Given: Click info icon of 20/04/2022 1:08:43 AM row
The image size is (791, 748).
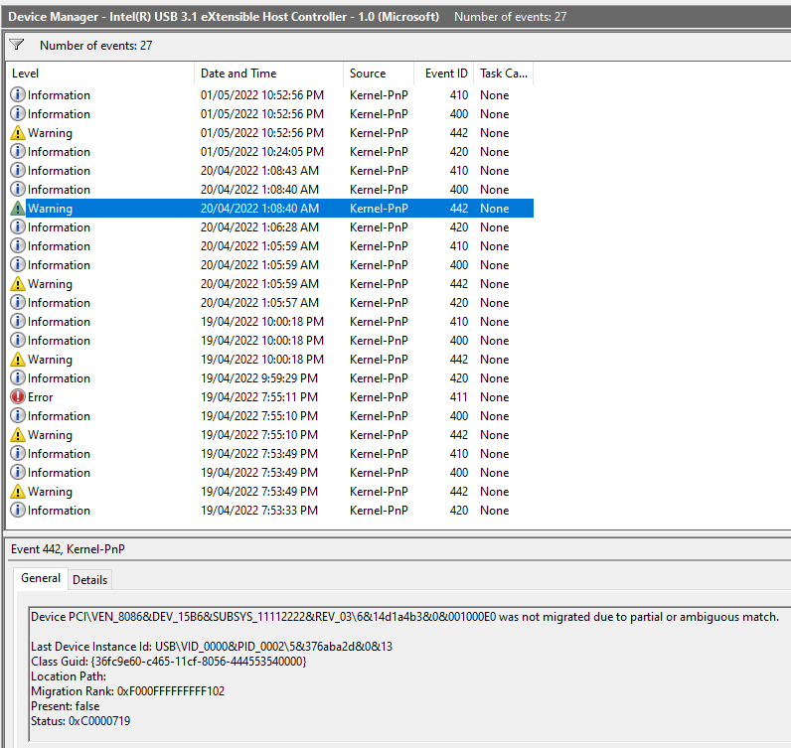Looking at the screenshot, I should pyautogui.click(x=18, y=171).
